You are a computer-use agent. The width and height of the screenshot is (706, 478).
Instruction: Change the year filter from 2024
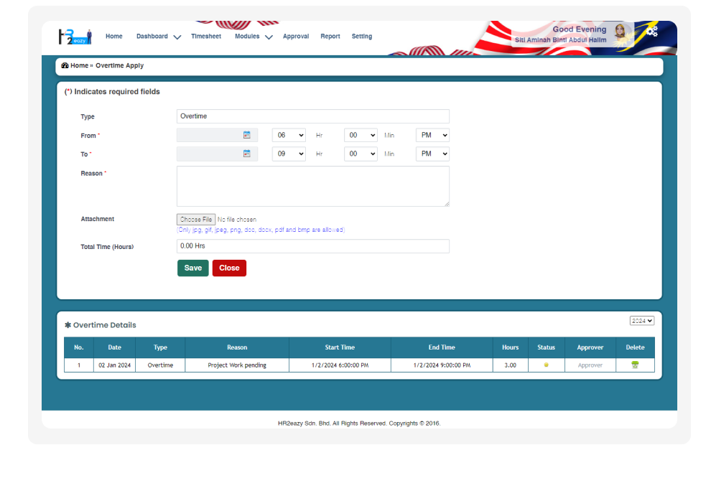(x=641, y=320)
